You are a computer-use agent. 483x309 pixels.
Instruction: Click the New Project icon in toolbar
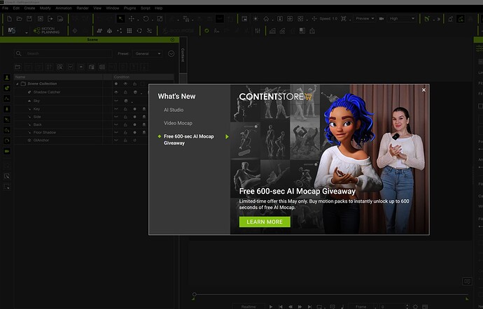[x=9, y=19]
